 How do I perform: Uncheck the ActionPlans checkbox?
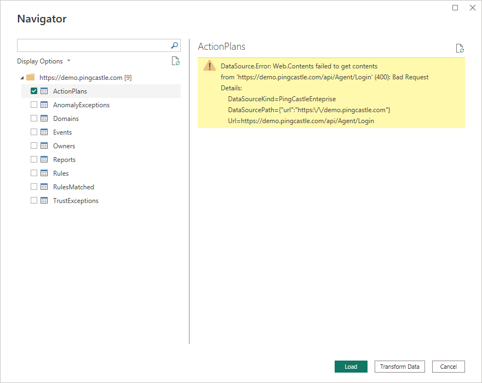34,91
